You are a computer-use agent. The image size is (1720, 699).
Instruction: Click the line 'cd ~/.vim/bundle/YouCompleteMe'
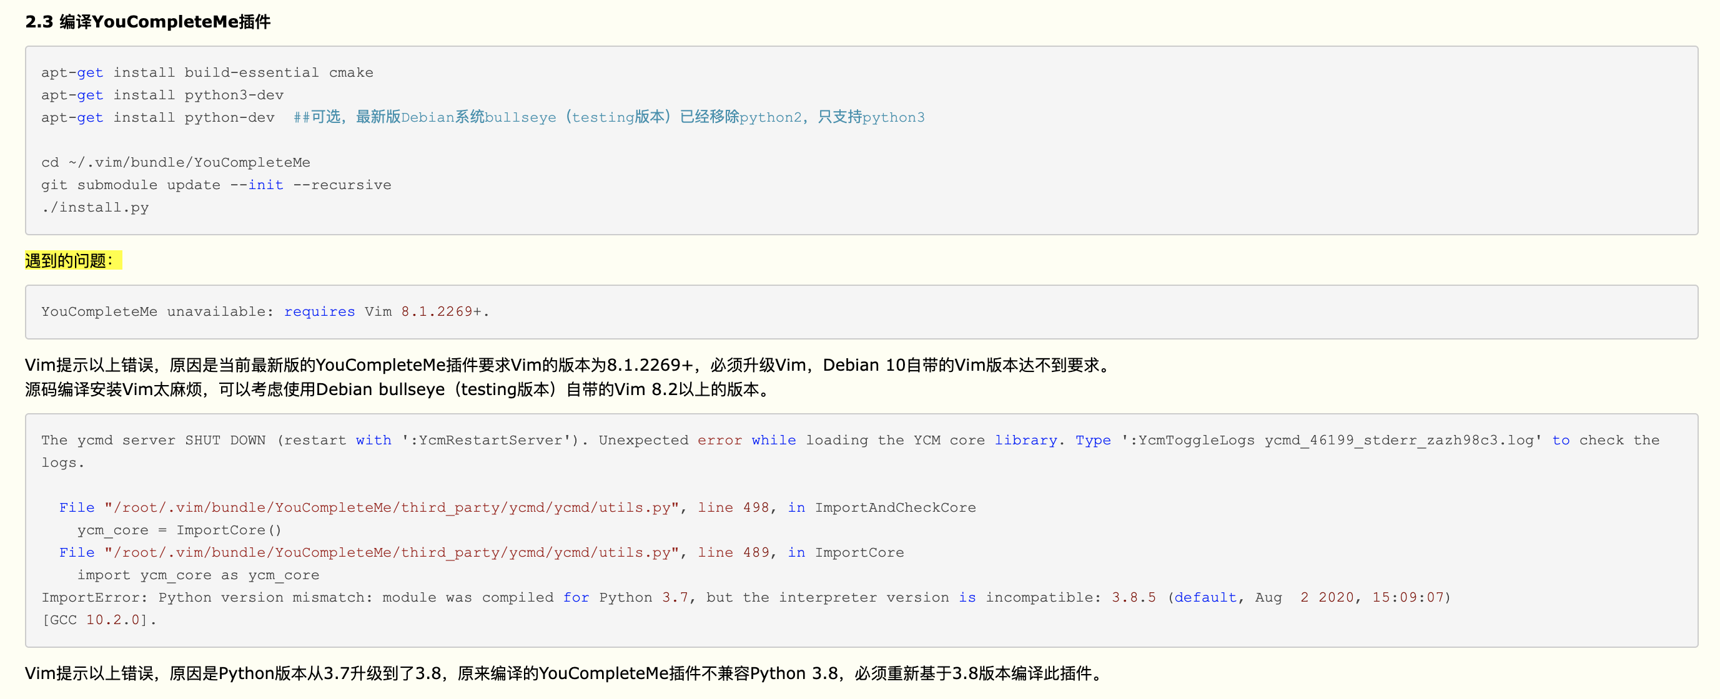point(175,162)
